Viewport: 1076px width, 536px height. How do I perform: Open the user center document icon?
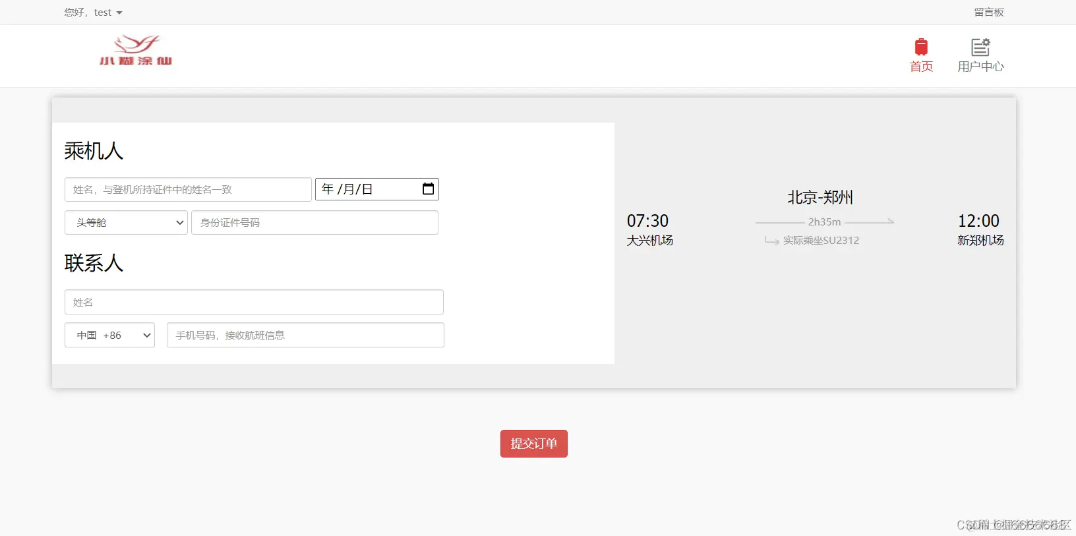point(980,47)
